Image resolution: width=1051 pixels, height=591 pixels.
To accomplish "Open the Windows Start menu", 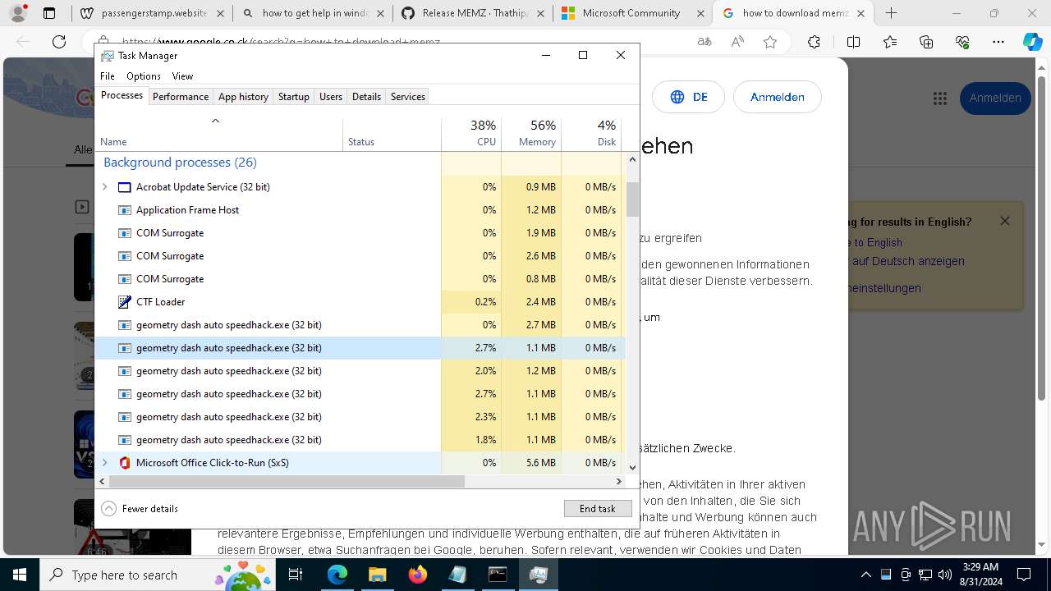I will click(x=20, y=575).
